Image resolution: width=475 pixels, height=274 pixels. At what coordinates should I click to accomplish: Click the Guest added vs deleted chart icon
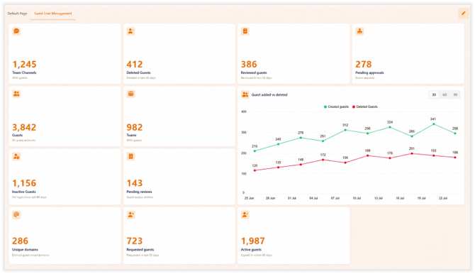point(245,94)
